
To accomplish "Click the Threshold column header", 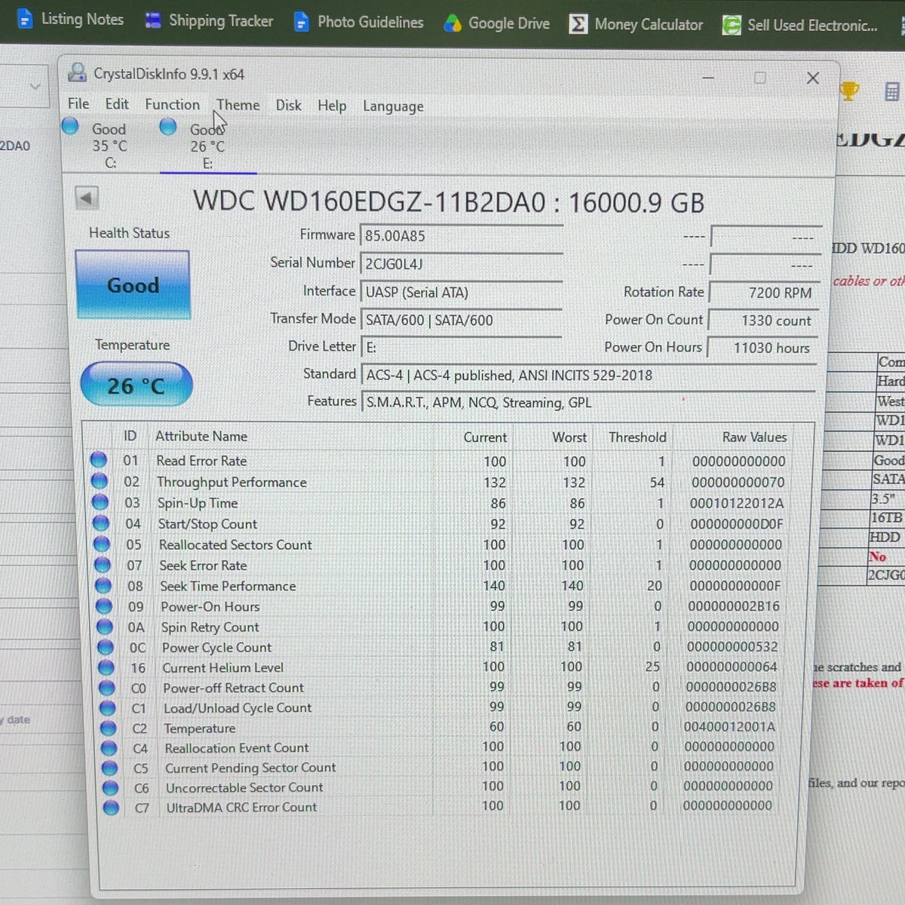I will pyautogui.click(x=637, y=437).
